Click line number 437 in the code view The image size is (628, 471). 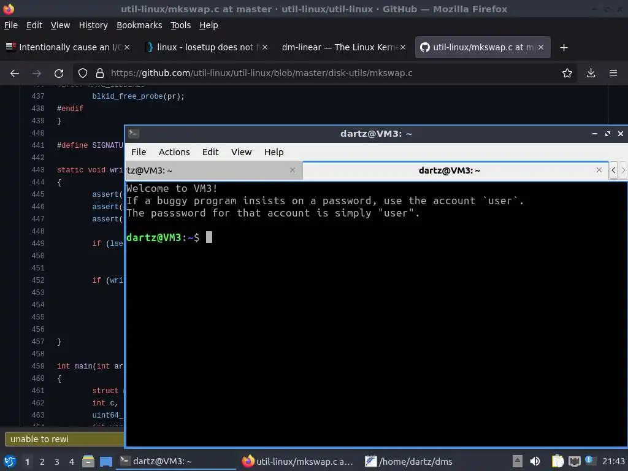(x=38, y=96)
